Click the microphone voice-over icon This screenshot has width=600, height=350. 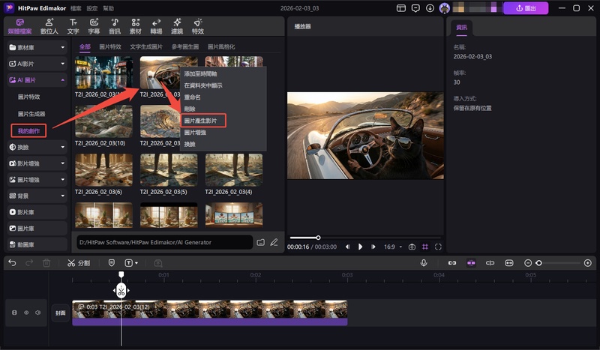pos(424,263)
